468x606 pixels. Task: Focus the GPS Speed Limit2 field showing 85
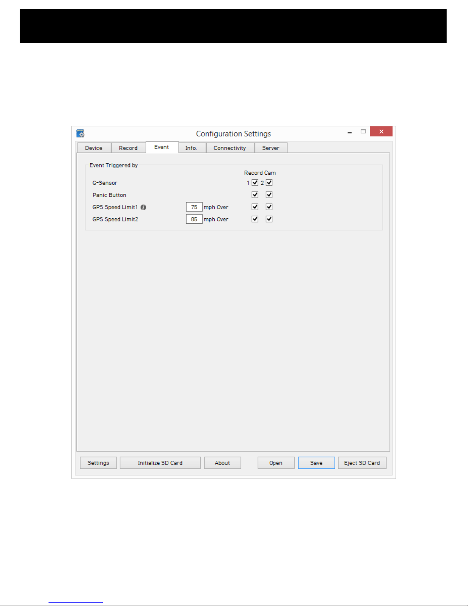point(194,219)
